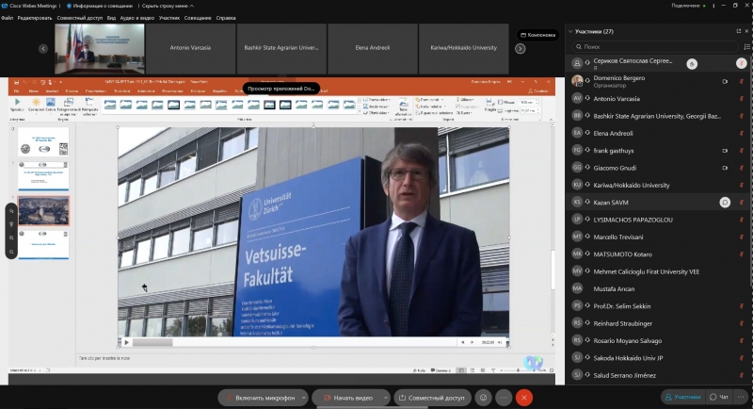753x409 pixels.
Task: Go to previous videos in the filmstrip
Action: pyautogui.click(x=43, y=49)
